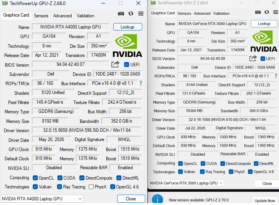Select Graphics Card tab in RTX 3080 window
Screen dimensions: 279x205
click(163, 13)
